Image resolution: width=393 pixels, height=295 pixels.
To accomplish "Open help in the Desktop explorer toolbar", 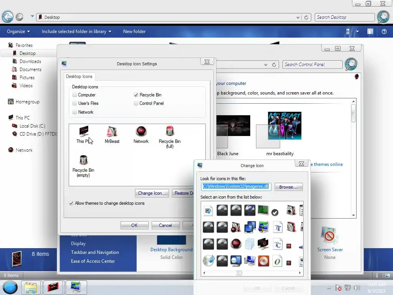I will click(x=384, y=31).
